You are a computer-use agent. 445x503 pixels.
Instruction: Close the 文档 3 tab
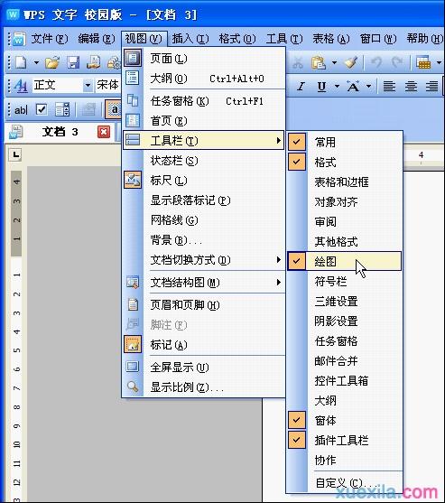click(104, 132)
